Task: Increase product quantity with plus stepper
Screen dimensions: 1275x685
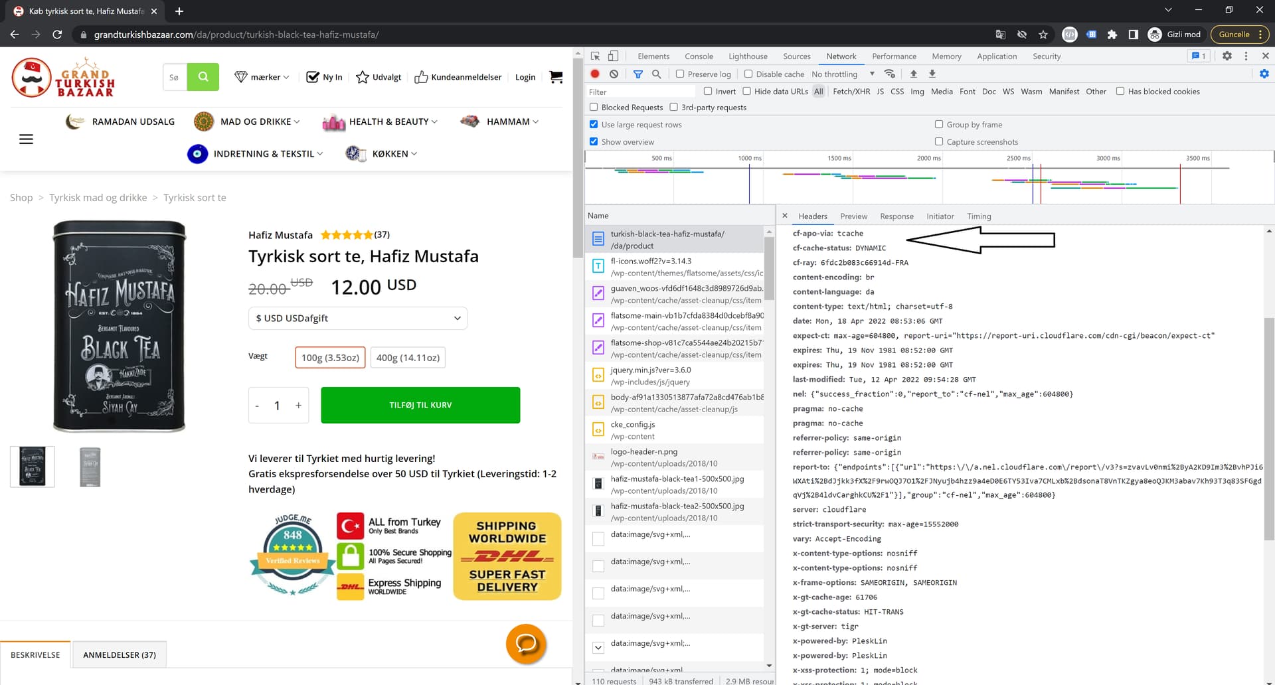Action: tap(298, 405)
